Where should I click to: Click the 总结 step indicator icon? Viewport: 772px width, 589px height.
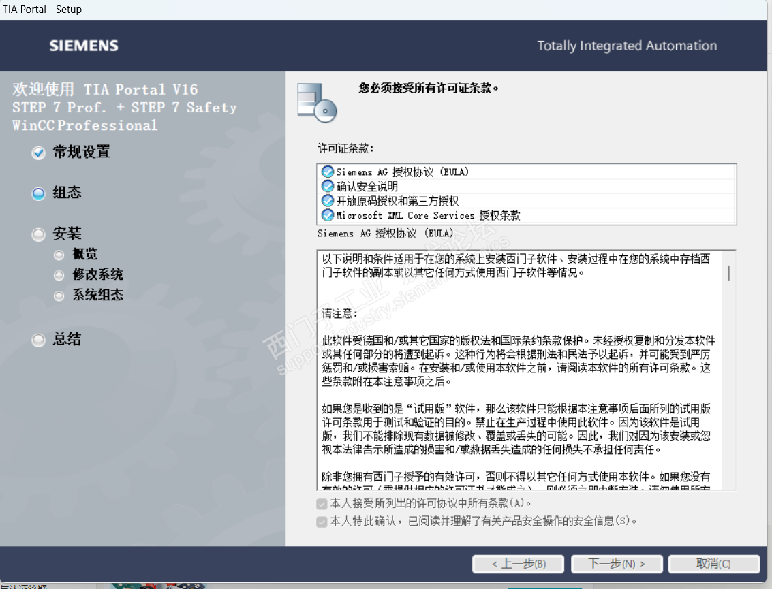pos(38,340)
